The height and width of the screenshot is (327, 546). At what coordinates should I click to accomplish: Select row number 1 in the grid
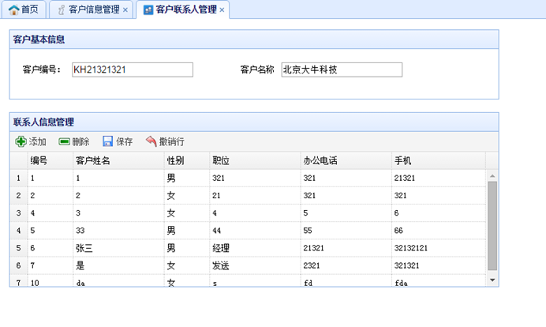(18, 179)
